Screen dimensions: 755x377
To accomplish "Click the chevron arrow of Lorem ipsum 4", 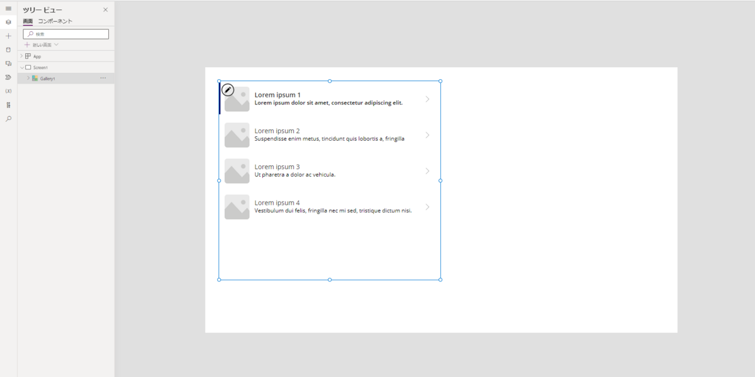I will click(x=428, y=207).
